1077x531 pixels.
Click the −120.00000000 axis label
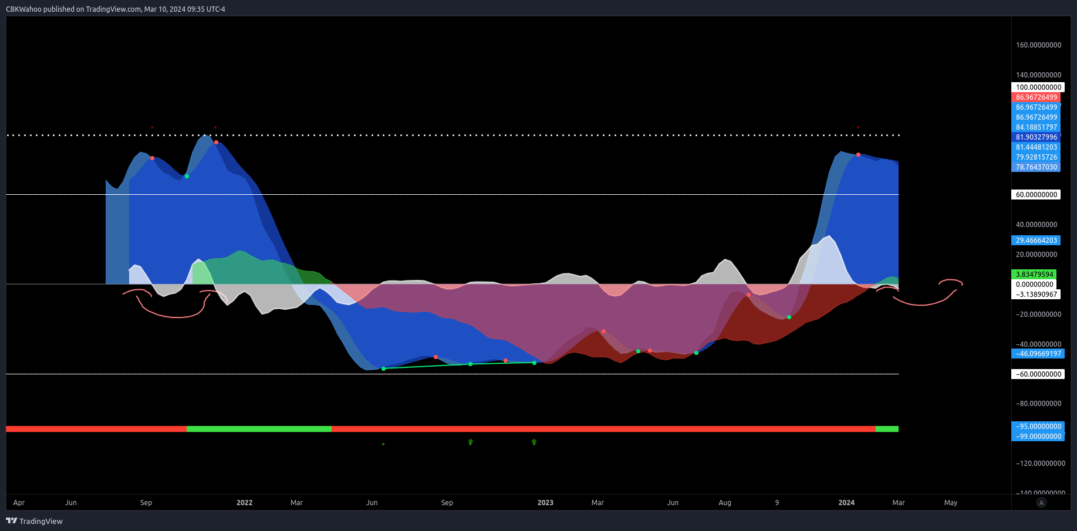click(x=1040, y=464)
